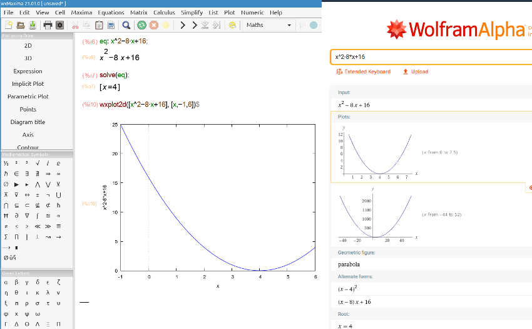Insert the Greek letter beta

pos(16,282)
